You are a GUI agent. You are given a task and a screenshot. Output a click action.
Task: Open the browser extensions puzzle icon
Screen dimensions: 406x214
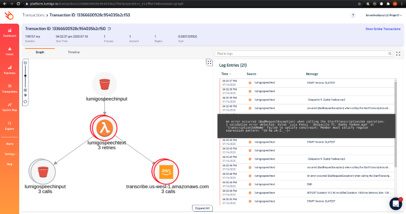(388, 4)
